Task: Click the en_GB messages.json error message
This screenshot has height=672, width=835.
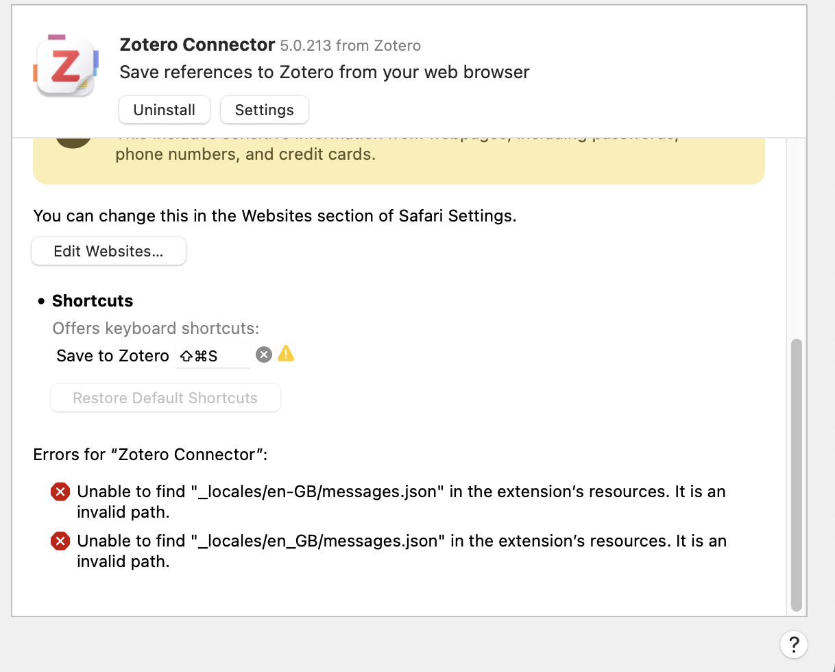Action: coord(402,551)
